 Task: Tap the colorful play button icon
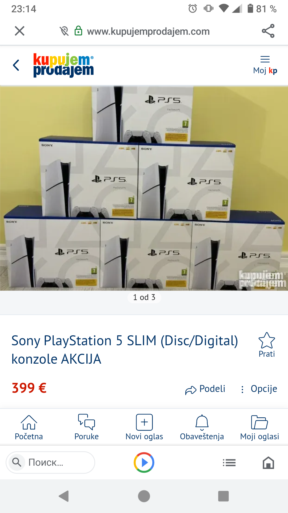pyautogui.click(x=144, y=463)
